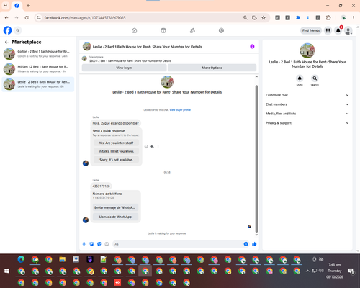Record a voice clip with the microphone
360x288 pixels.
84,244
